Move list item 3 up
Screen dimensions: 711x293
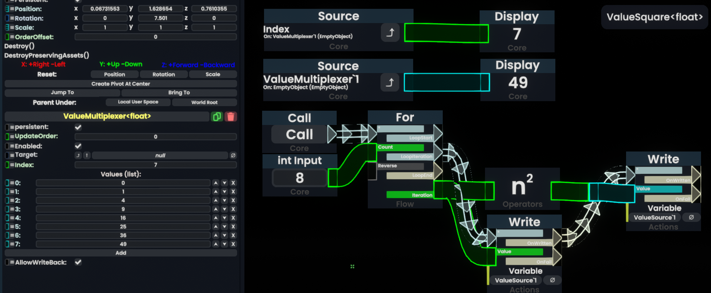point(216,209)
